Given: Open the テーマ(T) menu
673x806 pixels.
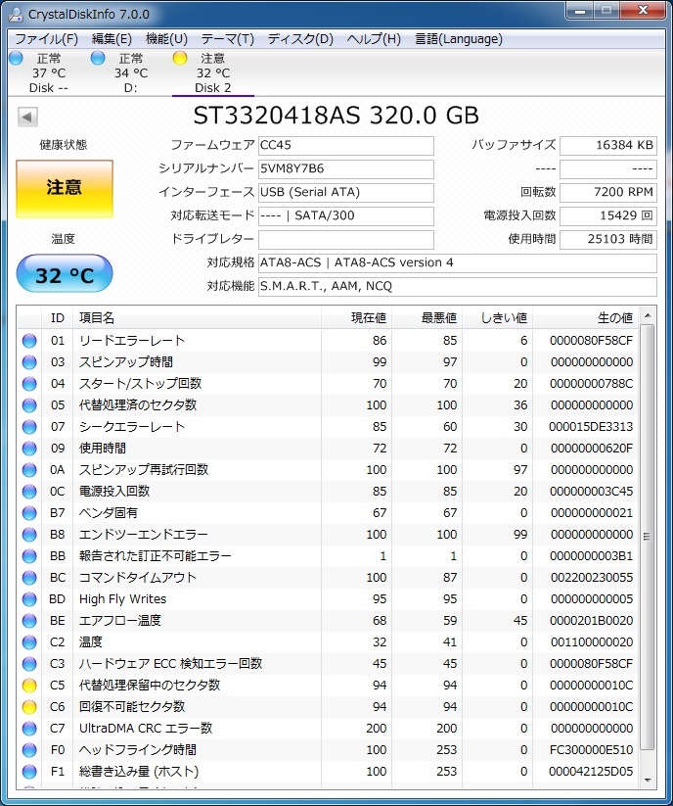Looking at the screenshot, I should 227,39.
